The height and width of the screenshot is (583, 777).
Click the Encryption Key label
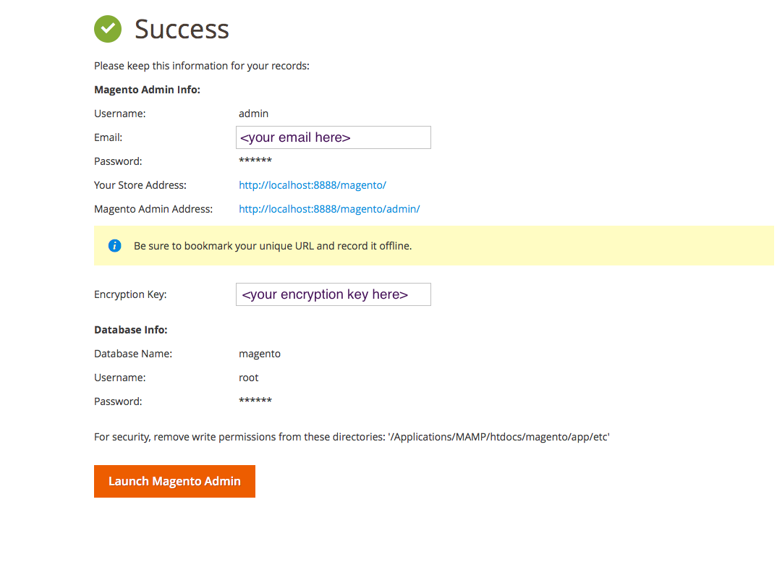pos(130,294)
